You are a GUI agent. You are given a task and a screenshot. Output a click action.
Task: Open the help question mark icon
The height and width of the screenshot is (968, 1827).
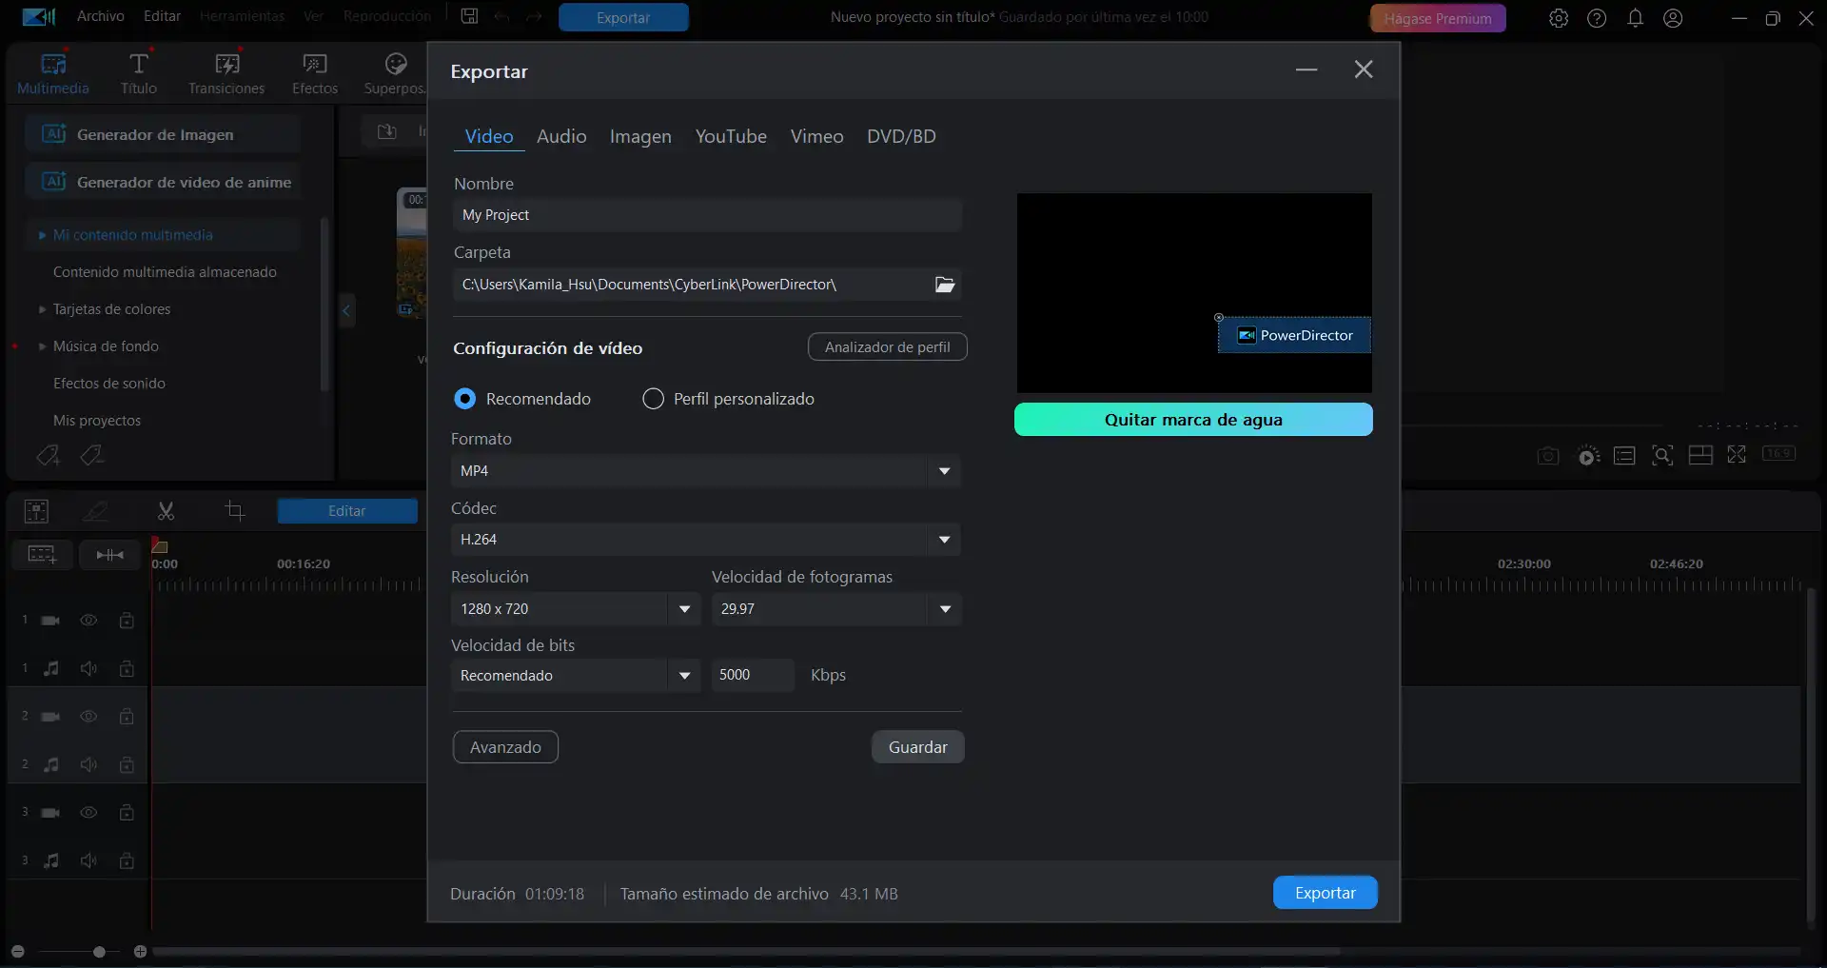pyautogui.click(x=1597, y=18)
